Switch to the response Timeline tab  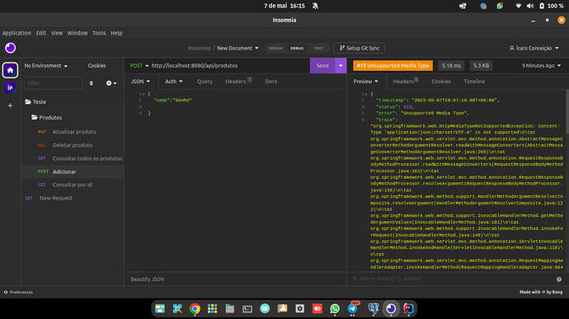(x=474, y=82)
